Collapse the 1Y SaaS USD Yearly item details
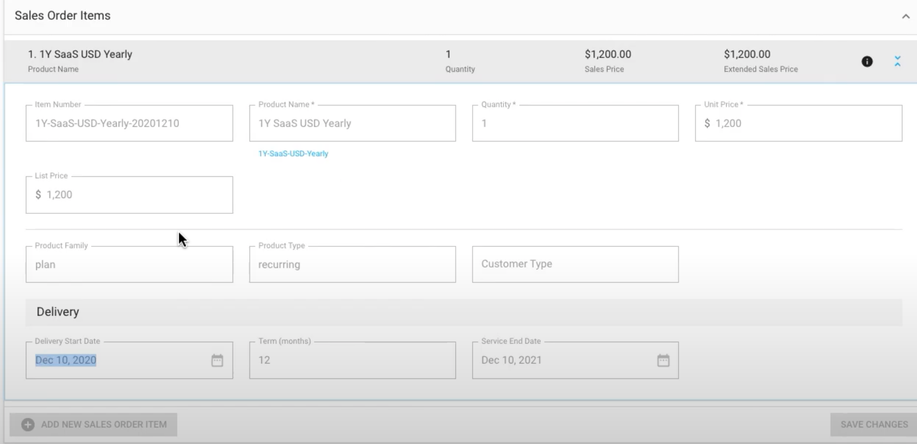This screenshot has width=917, height=444. (897, 61)
